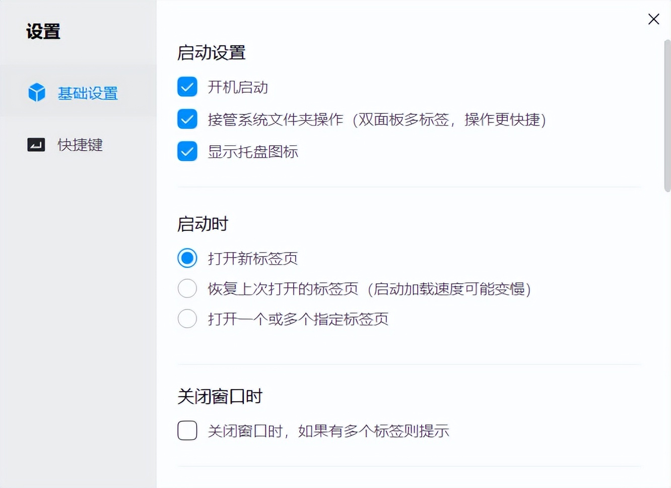Enable 关闭窗口时如果有多个标签则提示
Image resolution: width=671 pixels, height=488 pixels.
(187, 431)
